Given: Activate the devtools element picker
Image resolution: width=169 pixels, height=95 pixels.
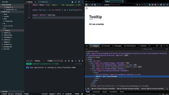Looking at the screenshot, I should [87, 46].
